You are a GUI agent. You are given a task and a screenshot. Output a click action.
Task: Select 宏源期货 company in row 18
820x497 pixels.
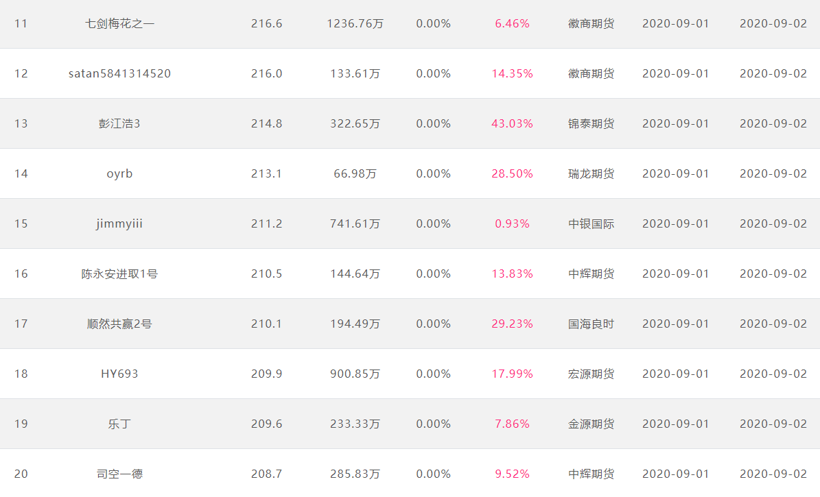tap(591, 374)
